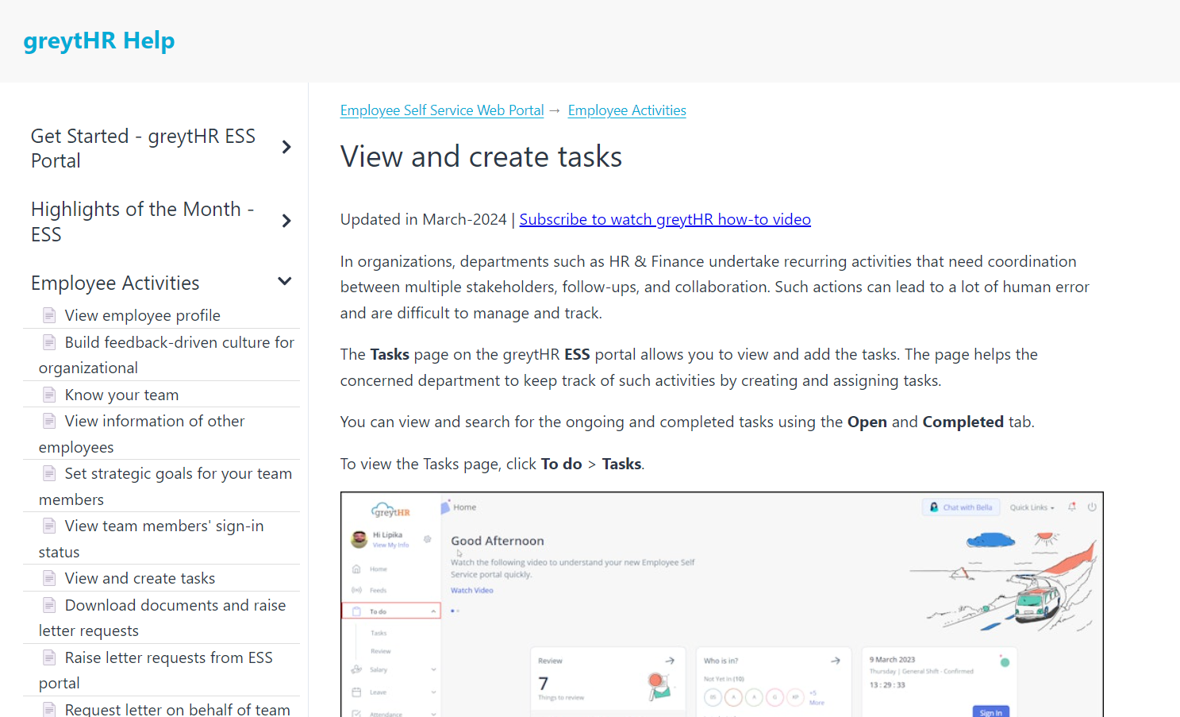The width and height of the screenshot is (1180, 717).
Task: Open Set strategic goals for your team article
Action: (x=165, y=486)
